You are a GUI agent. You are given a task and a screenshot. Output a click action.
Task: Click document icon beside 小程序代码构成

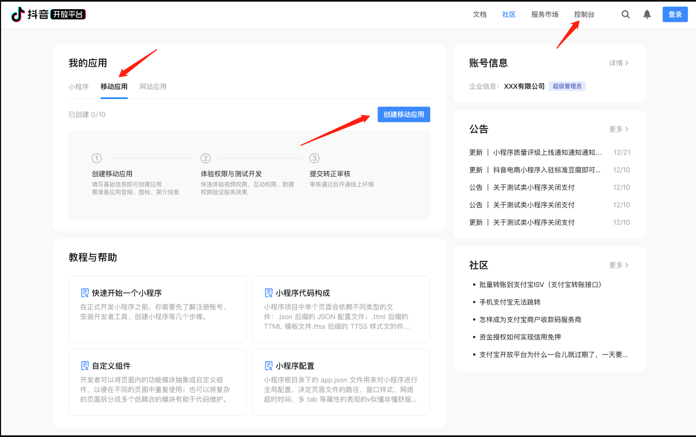pyautogui.click(x=269, y=293)
